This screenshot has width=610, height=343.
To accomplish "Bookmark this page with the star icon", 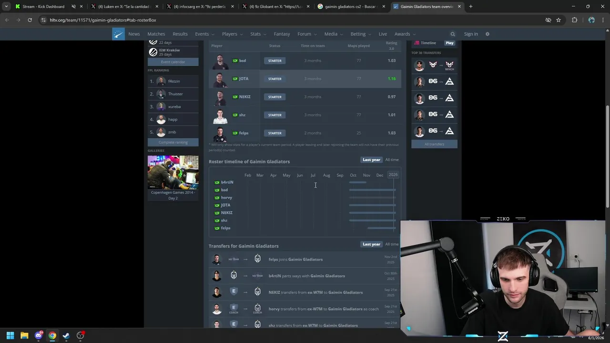I will (x=559, y=20).
